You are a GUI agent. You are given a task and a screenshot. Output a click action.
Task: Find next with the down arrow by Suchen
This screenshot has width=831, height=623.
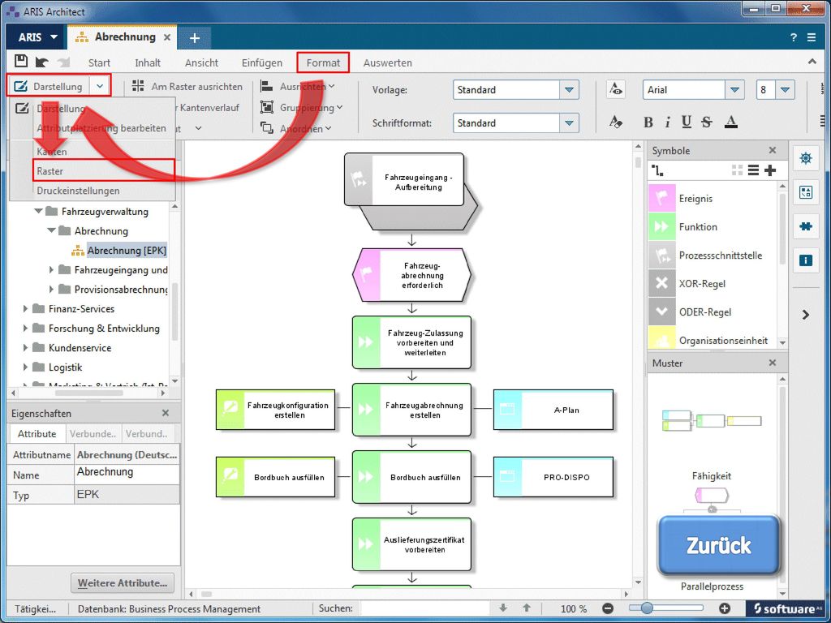pos(503,608)
